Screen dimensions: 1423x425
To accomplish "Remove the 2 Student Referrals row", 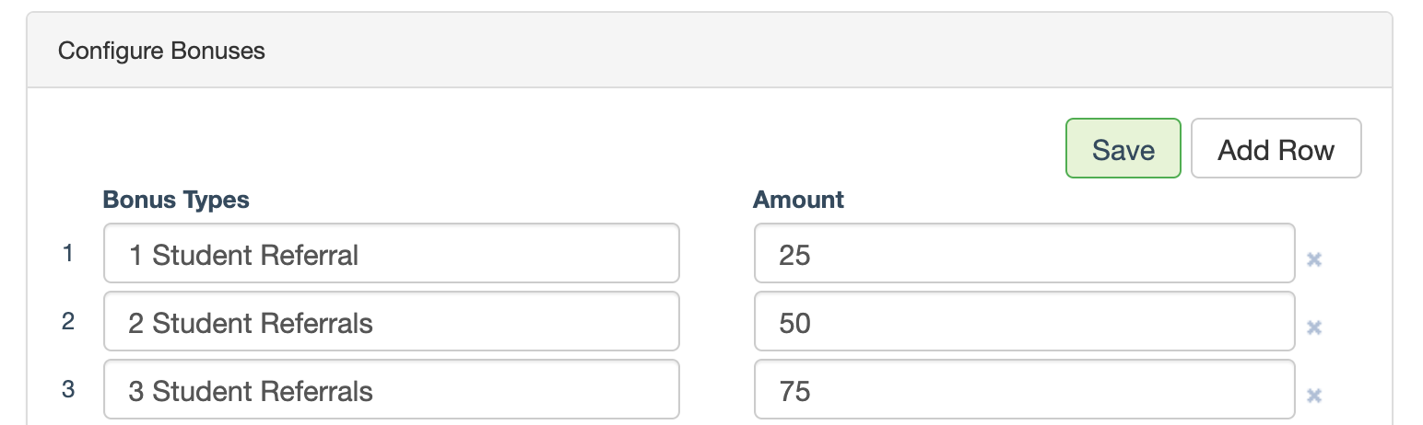I will click(x=1314, y=327).
